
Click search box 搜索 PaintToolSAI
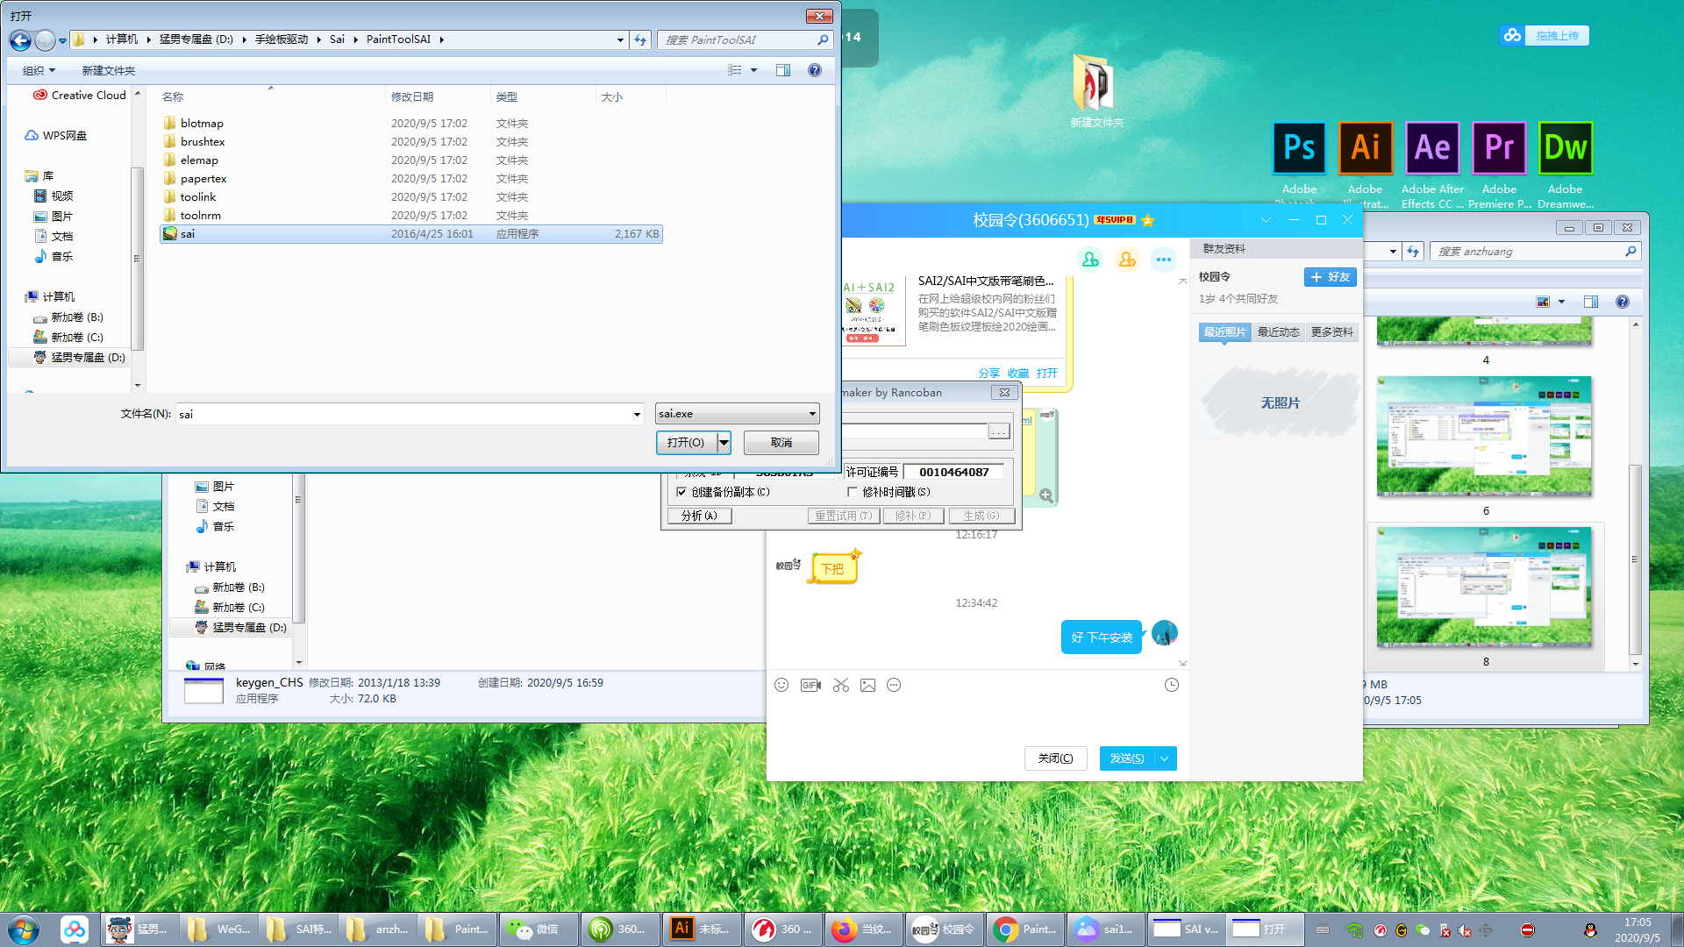(x=738, y=39)
